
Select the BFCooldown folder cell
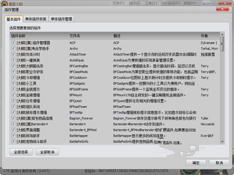click(78, 77)
